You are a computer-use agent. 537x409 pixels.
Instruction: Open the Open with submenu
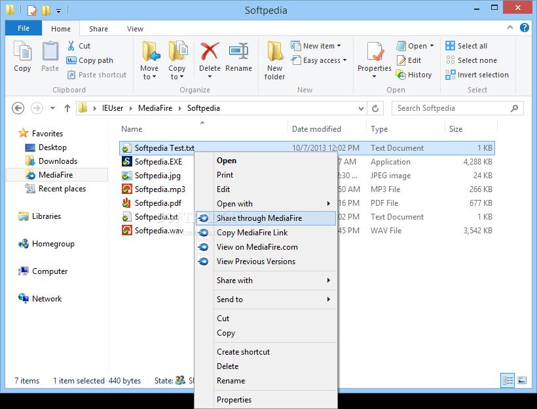266,204
